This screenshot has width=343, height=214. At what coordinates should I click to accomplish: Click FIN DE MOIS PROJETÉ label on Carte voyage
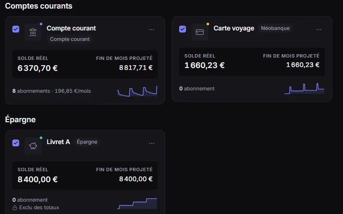click(291, 56)
